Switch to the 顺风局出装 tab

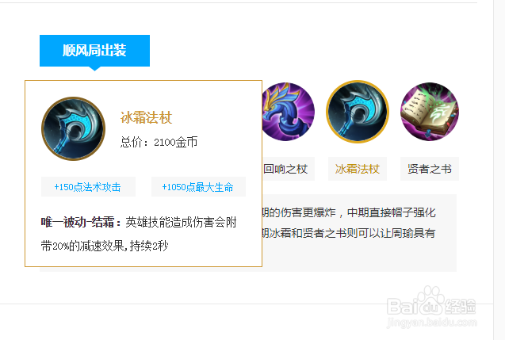[94, 51]
